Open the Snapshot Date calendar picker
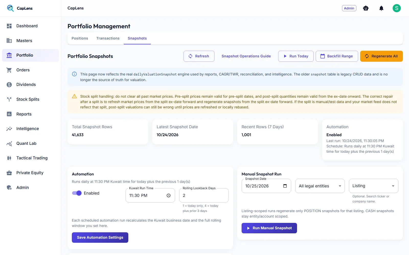 [x=285, y=186]
